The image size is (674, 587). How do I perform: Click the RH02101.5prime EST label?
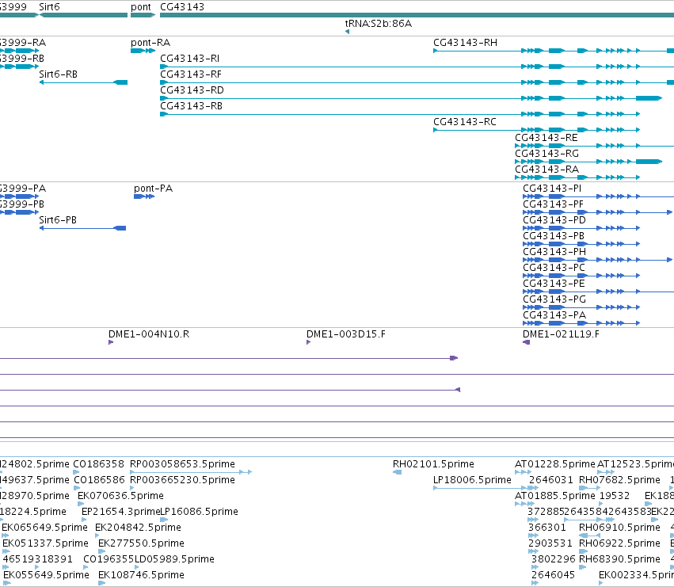click(x=433, y=464)
